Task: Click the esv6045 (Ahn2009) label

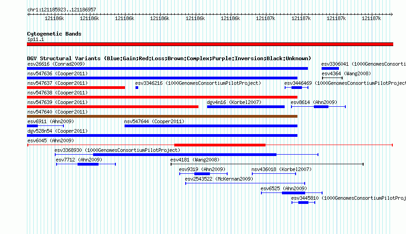Action: point(51,140)
